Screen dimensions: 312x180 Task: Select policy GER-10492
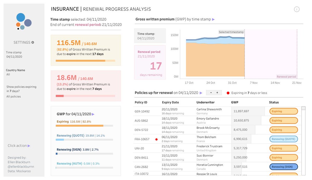click(x=142, y=111)
